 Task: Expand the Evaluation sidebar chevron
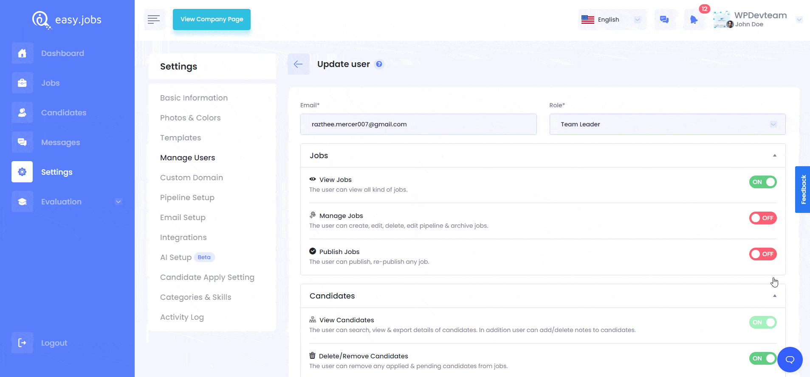point(119,201)
